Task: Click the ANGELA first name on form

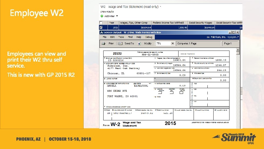Action: 112,86
